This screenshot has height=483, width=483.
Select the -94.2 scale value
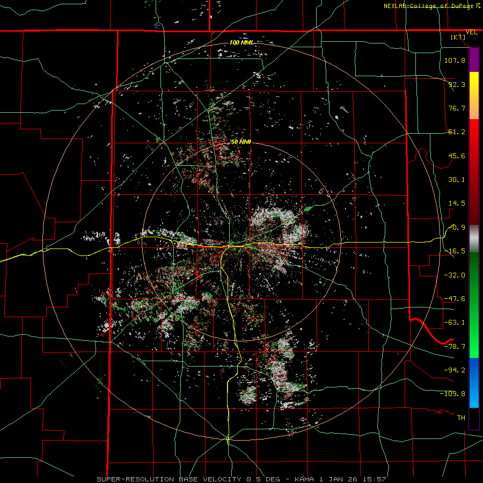455,370
